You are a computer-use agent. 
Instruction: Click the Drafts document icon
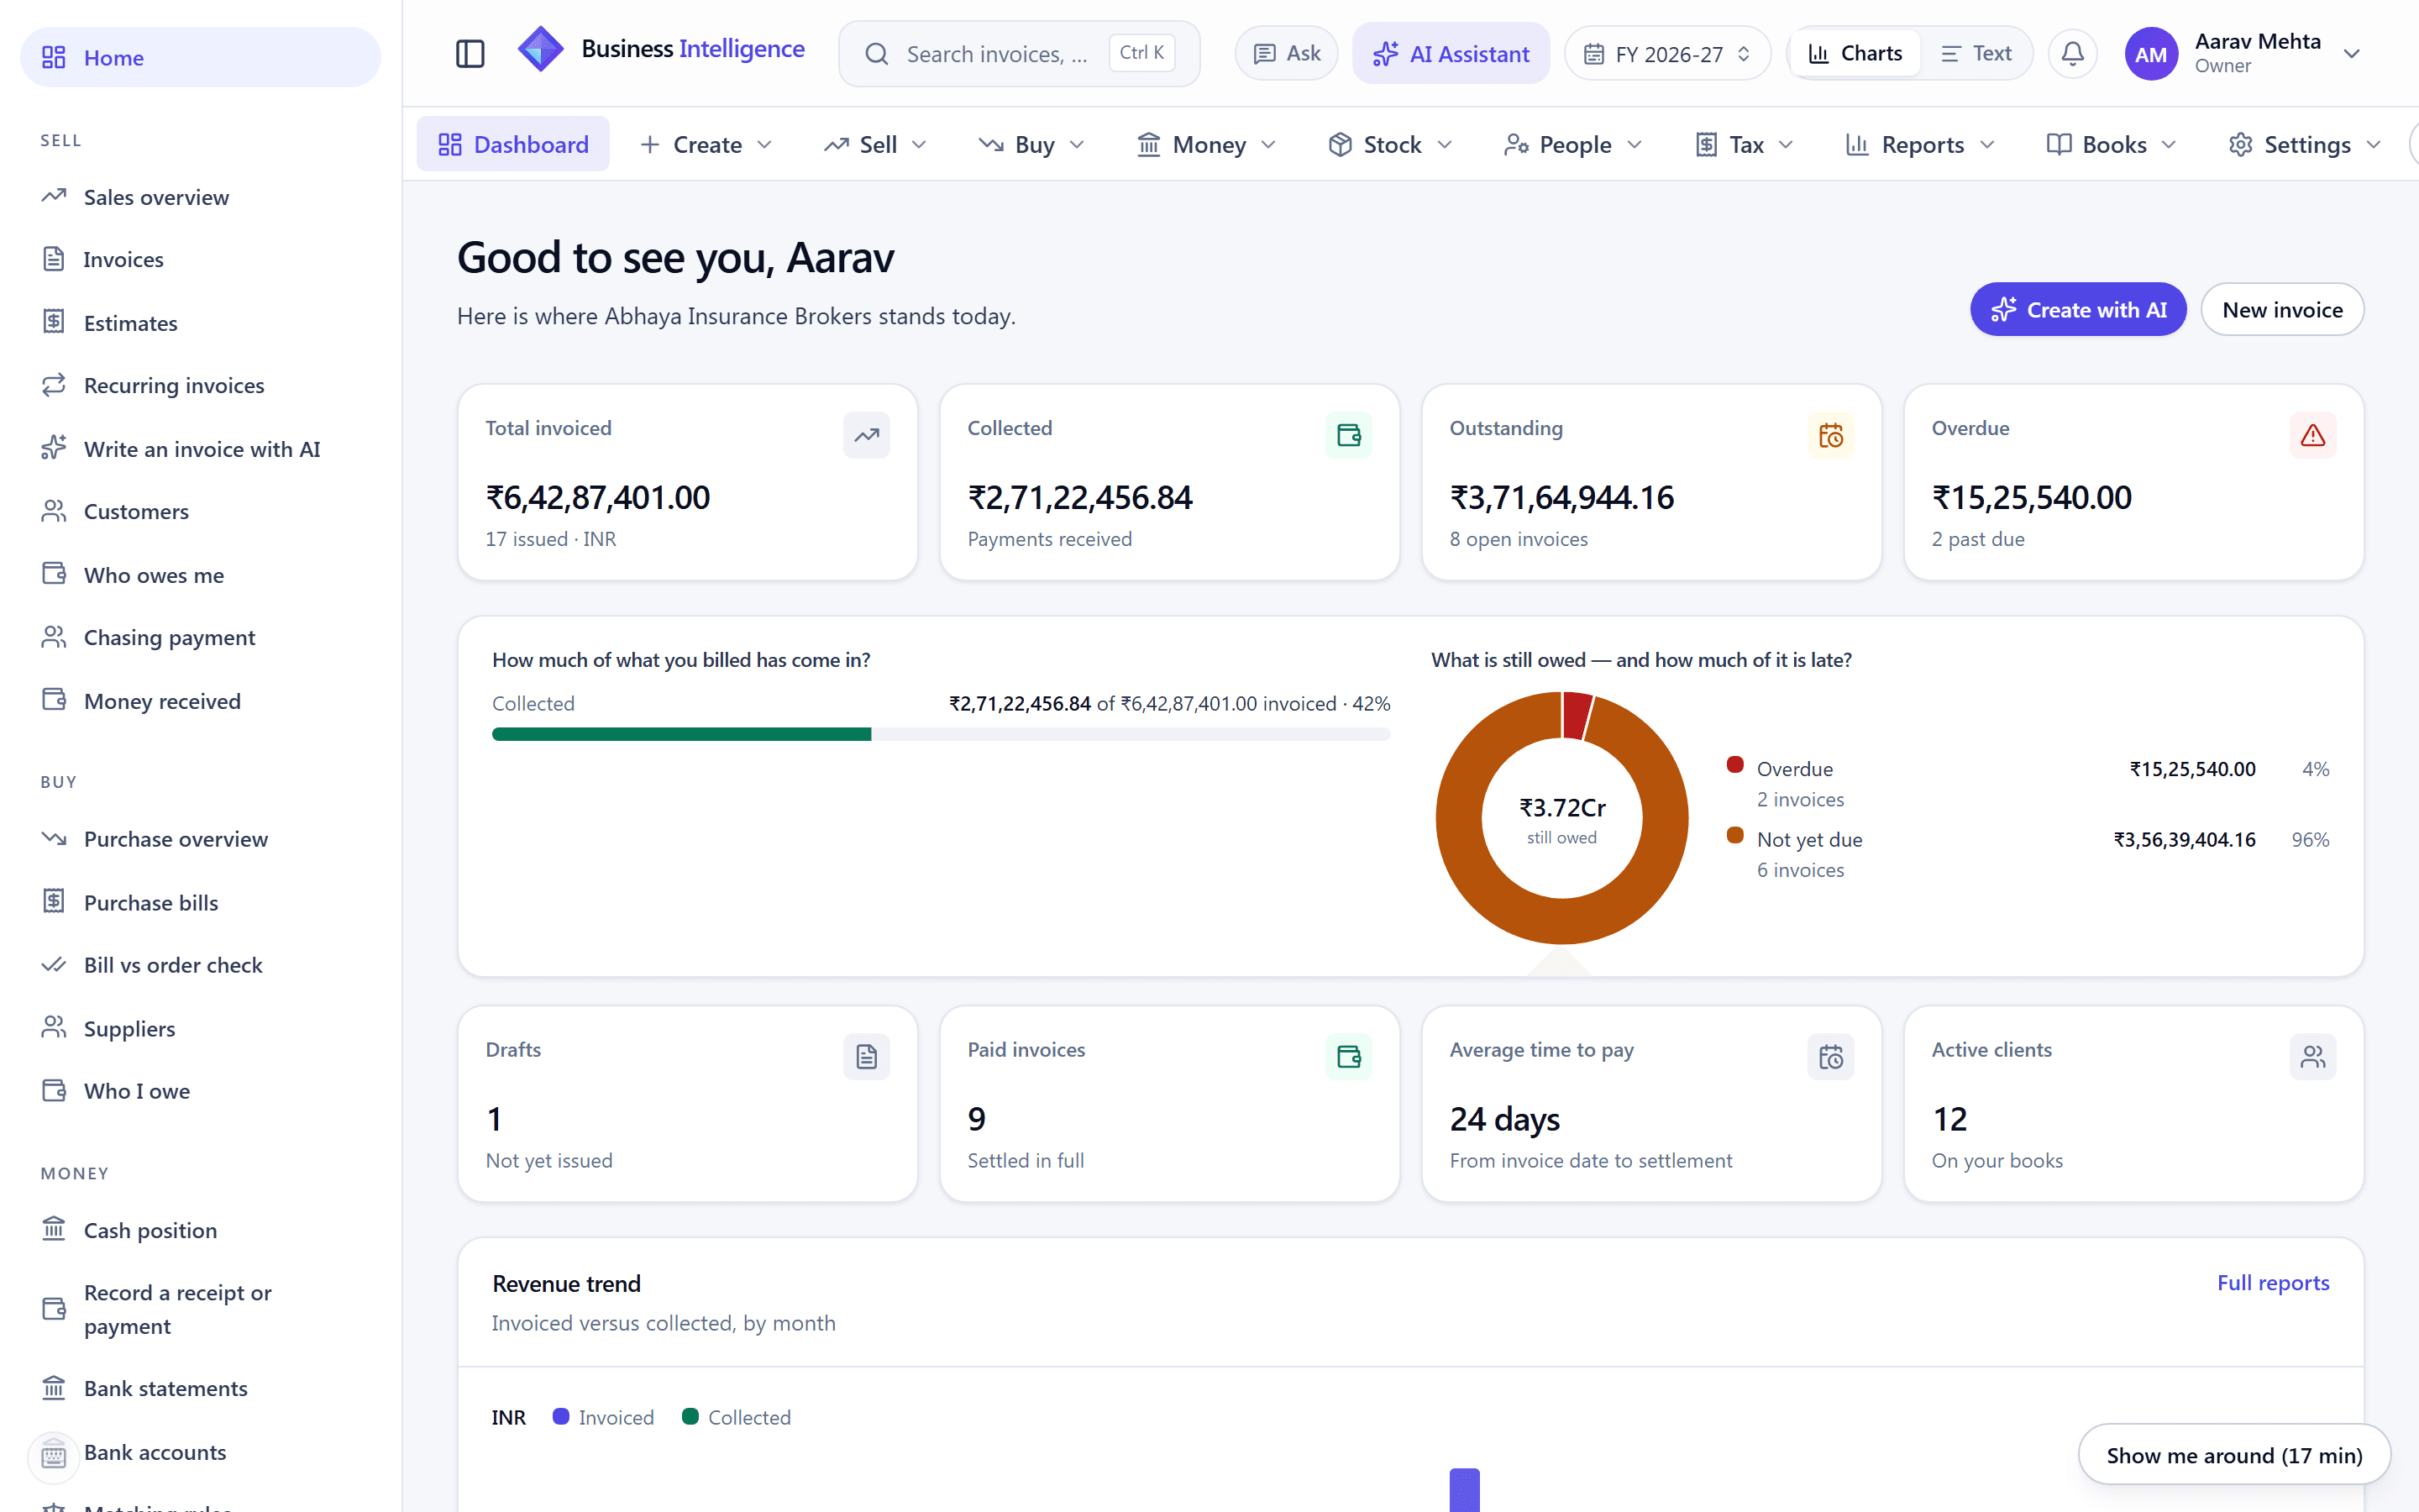(867, 1057)
